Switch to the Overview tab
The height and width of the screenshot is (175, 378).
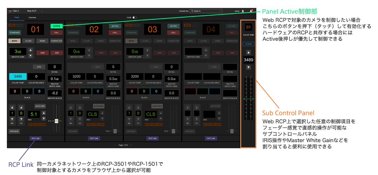point(32,17)
